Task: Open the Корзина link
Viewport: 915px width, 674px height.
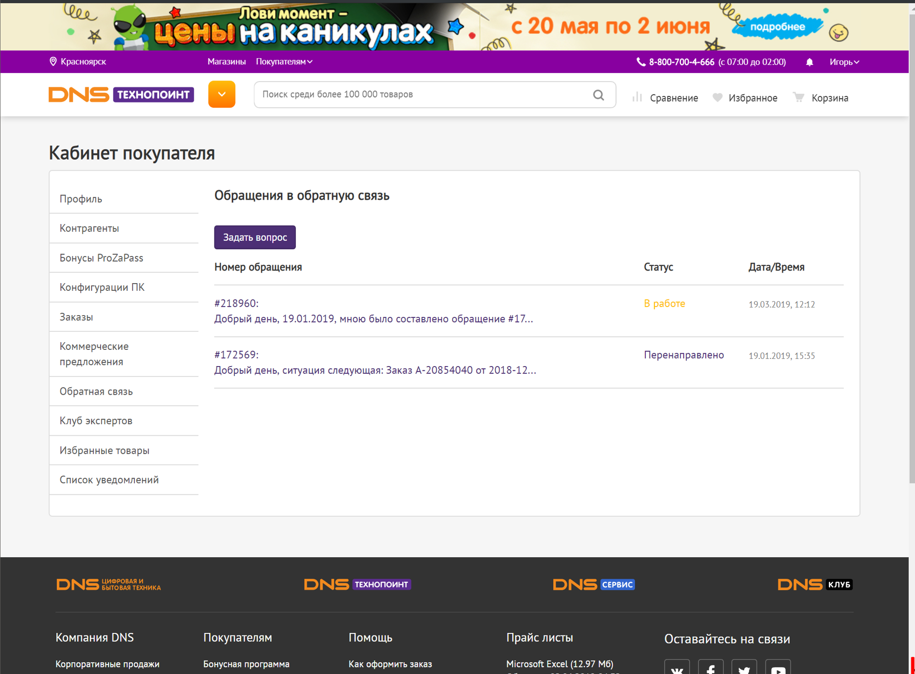Action: tap(830, 98)
